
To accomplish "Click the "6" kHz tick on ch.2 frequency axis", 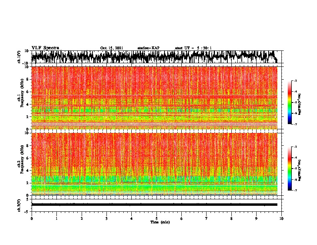I will tap(28, 158).
